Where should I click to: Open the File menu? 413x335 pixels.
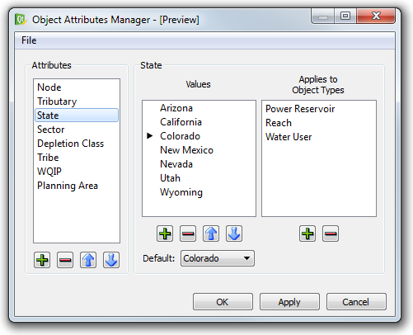[x=29, y=40]
